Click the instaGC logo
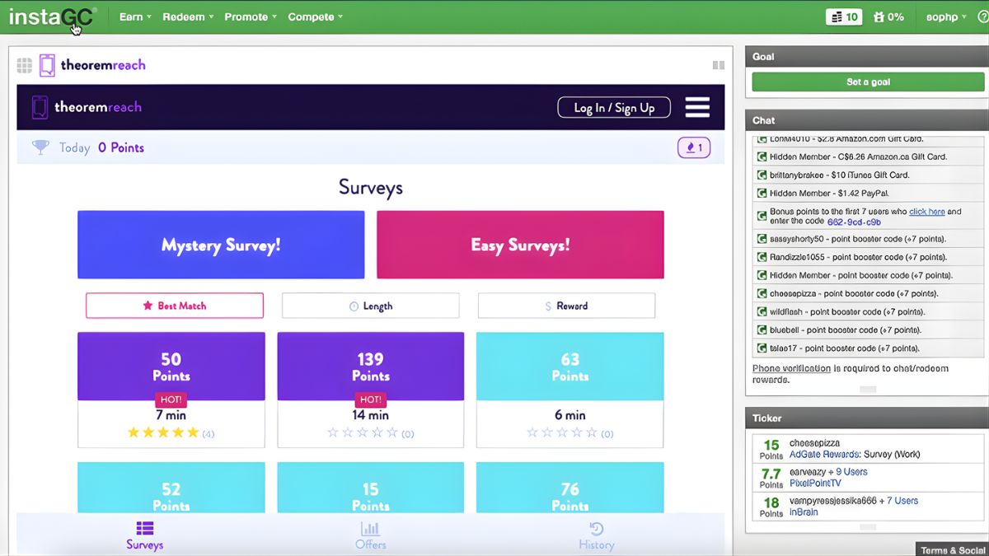 [x=52, y=16]
